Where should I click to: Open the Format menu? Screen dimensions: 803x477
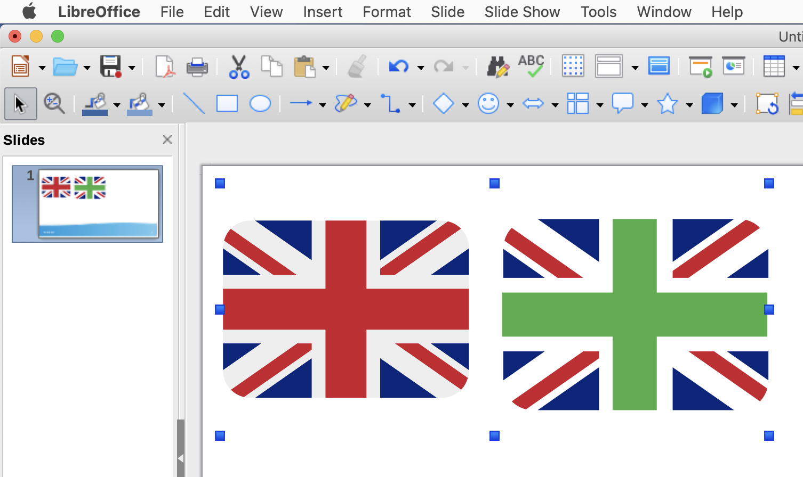click(x=387, y=12)
